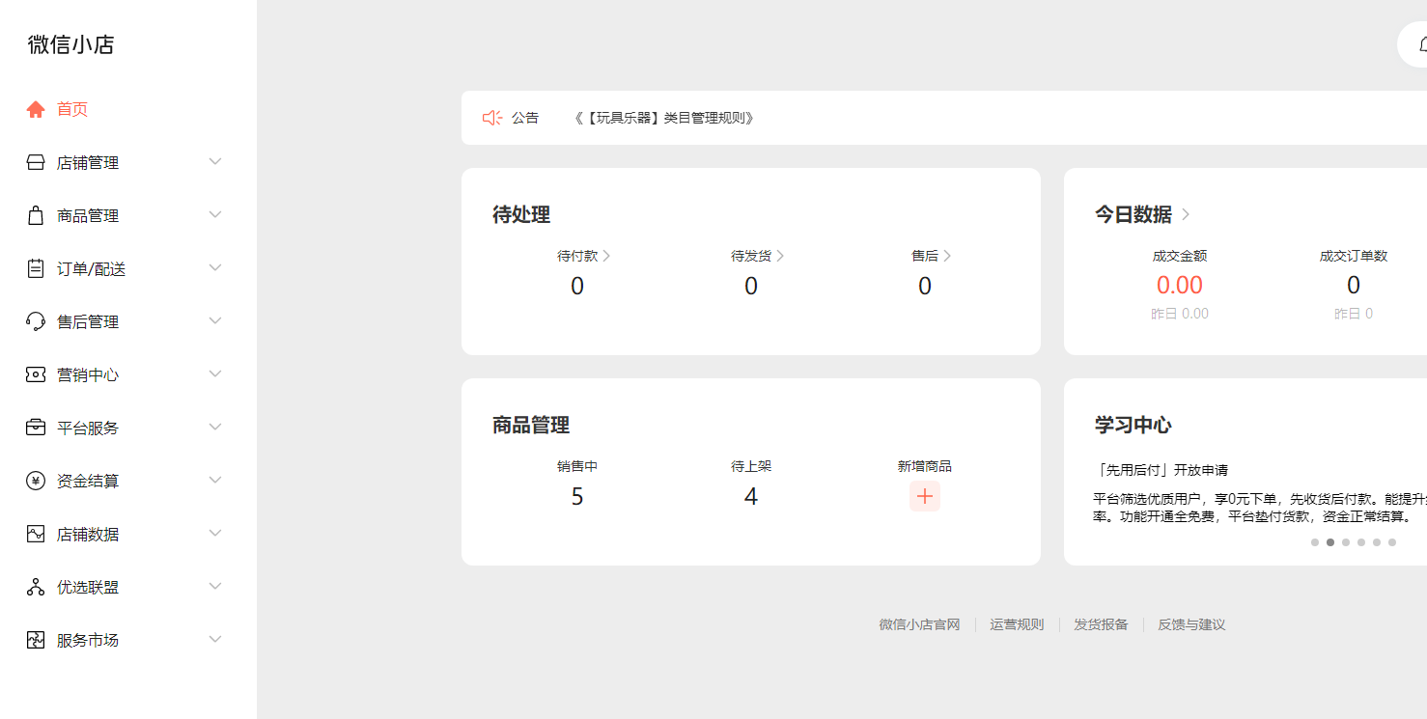The height and width of the screenshot is (719, 1427).
Task: Click 反馈与建议 footer link
Action: [1191, 624]
